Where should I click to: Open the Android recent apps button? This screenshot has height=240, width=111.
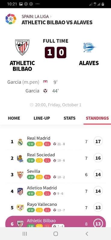(x=25, y=234)
